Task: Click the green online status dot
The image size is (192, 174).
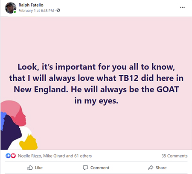Action: (x=15, y=12)
